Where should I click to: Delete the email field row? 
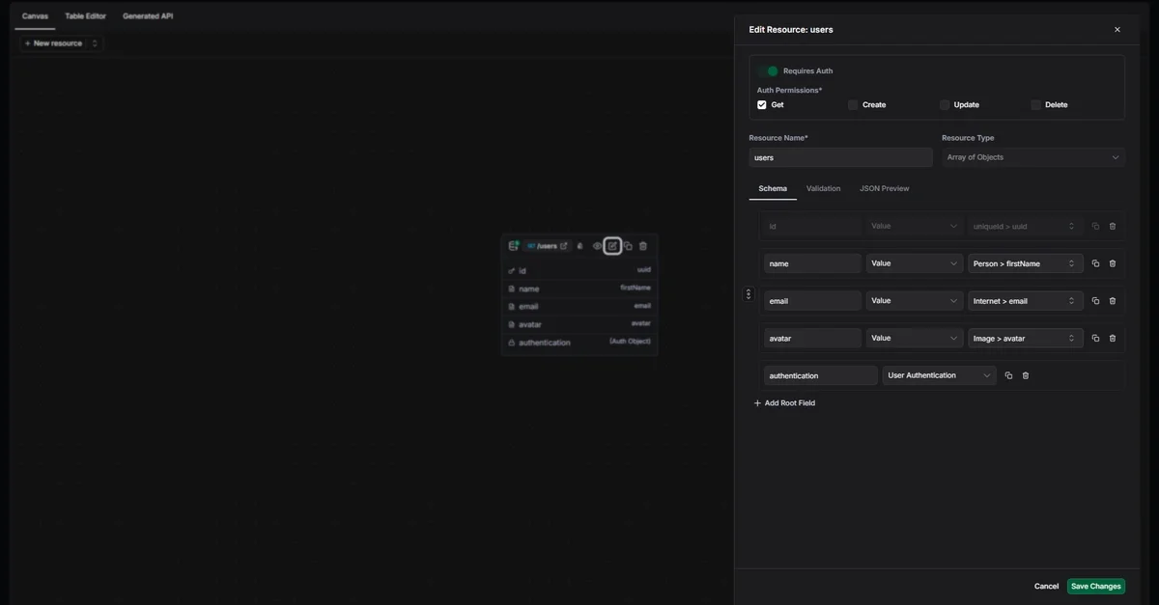click(x=1113, y=301)
